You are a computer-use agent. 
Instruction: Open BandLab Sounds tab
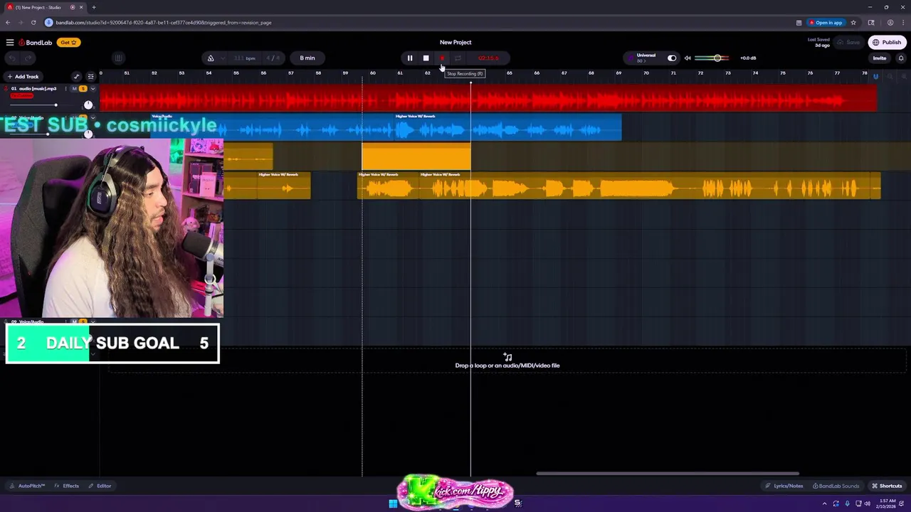tap(835, 486)
